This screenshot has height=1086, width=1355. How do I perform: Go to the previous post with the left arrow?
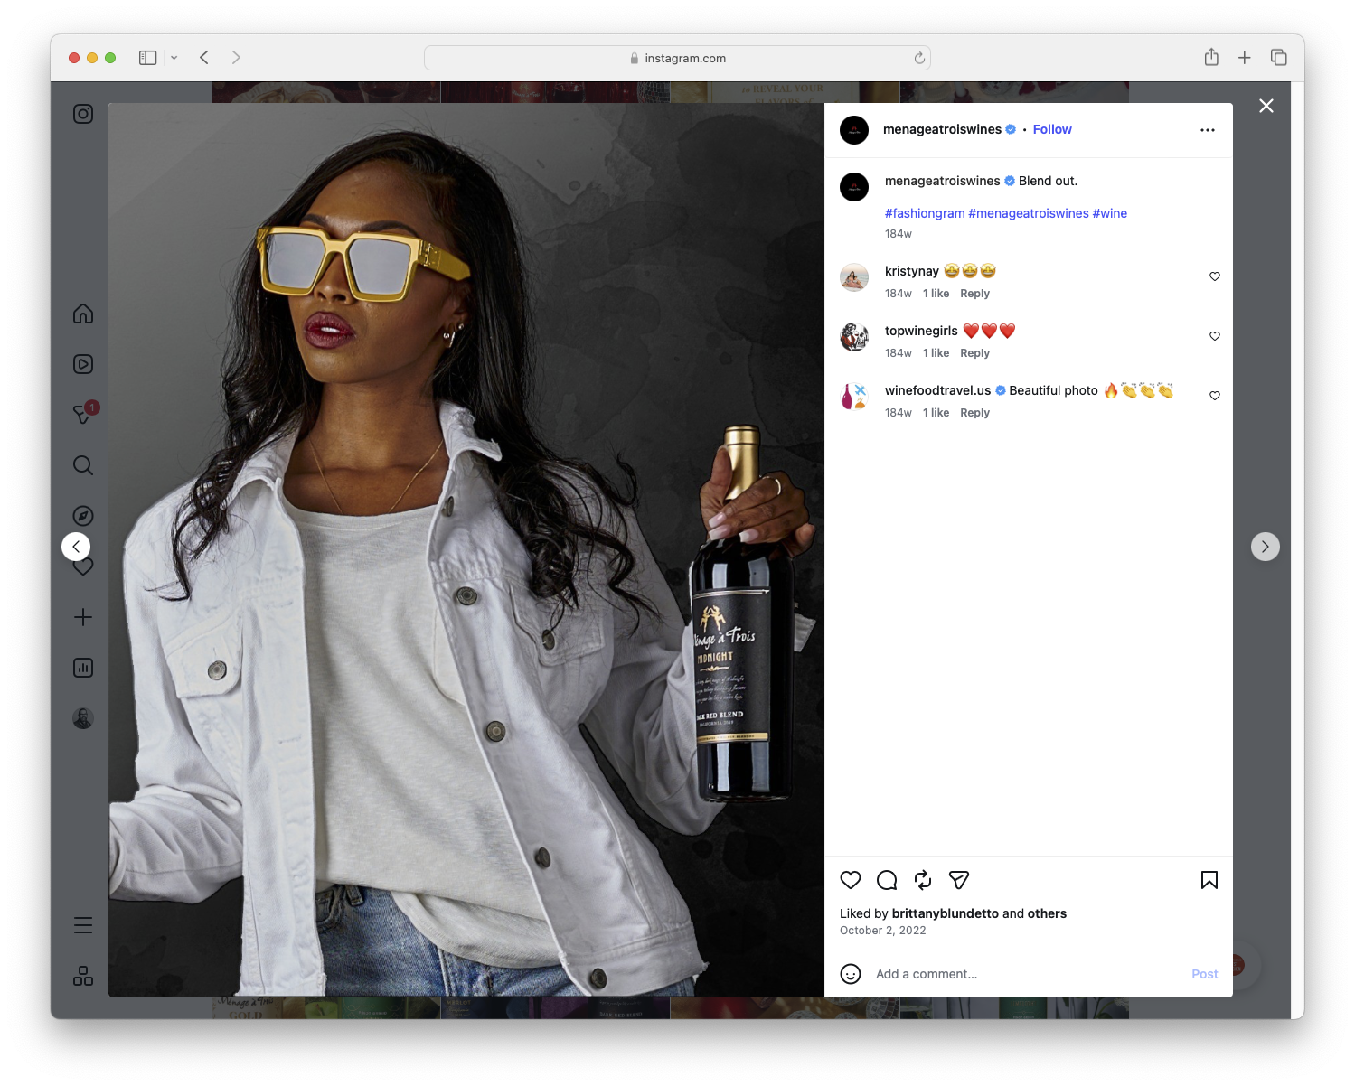tap(76, 547)
